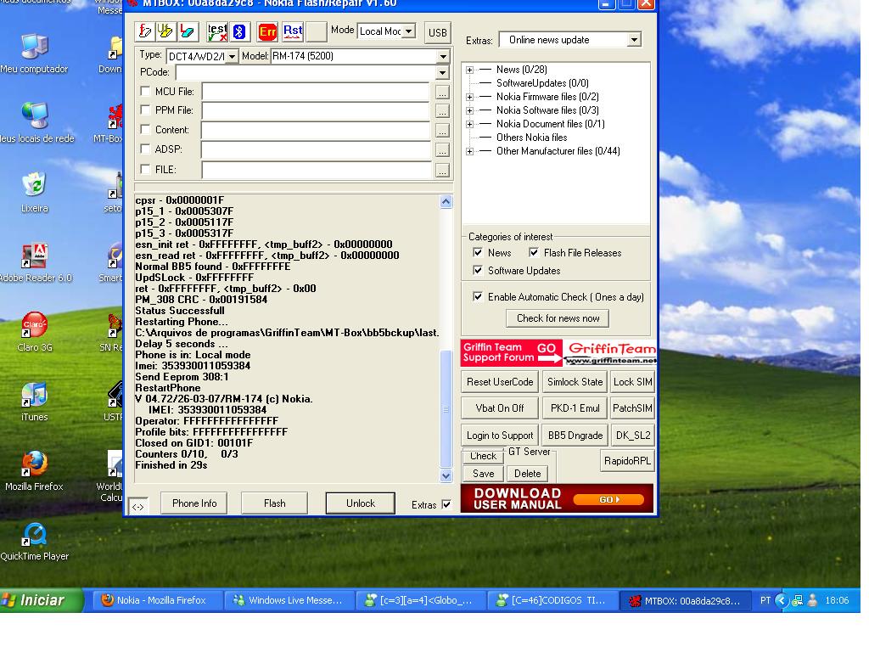Open the Meus locais de rede desktop icon
Screen dimensions: 869x652
pyautogui.click(x=36, y=122)
